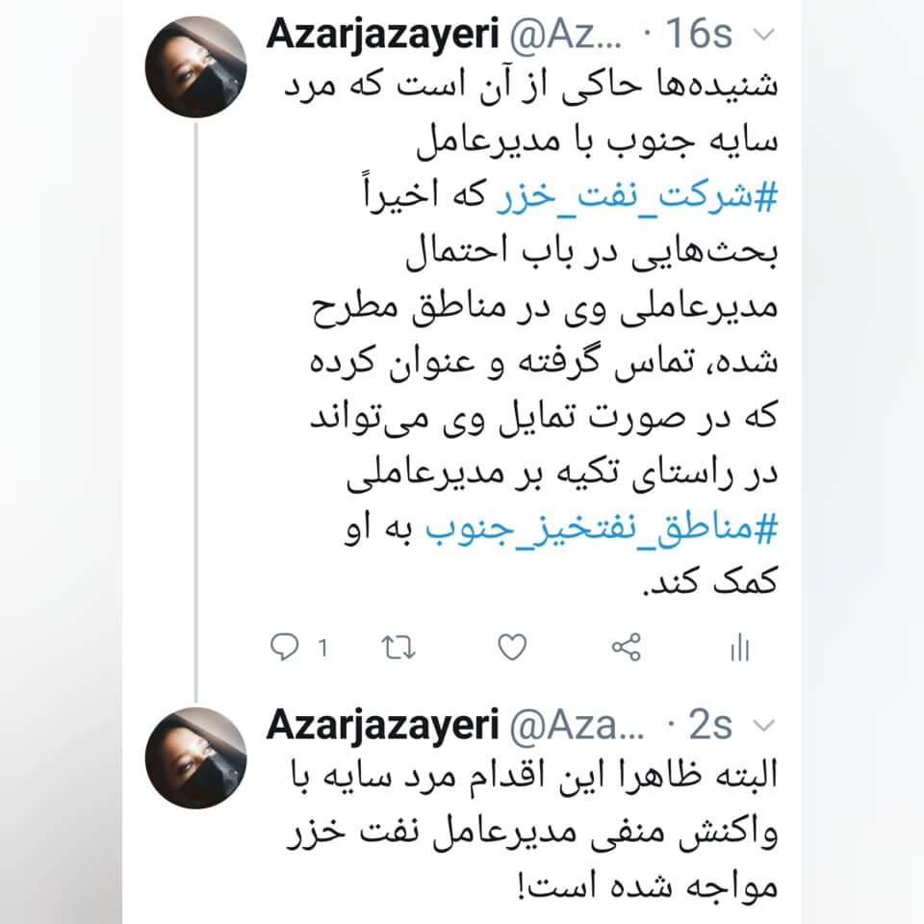924x924 pixels.
Task: Open the #شرکت_نفت_خزر hashtag
Action: [x=637, y=196]
